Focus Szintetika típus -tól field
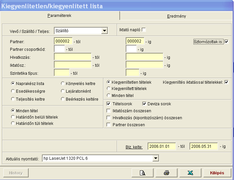Viewport: 234px width, 180px height. tap(62, 73)
